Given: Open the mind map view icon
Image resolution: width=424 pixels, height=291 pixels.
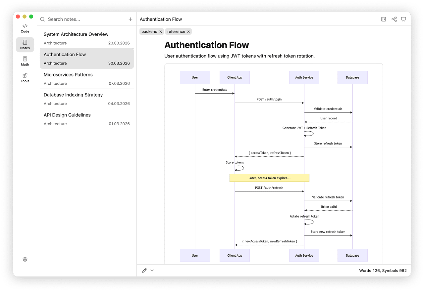Looking at the screenshot, I should click(x=394, y=19).
